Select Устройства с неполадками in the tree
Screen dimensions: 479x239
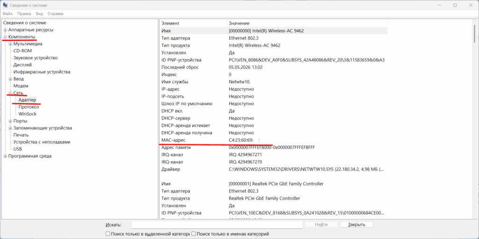pyautogui.click(x=42, y=142)
